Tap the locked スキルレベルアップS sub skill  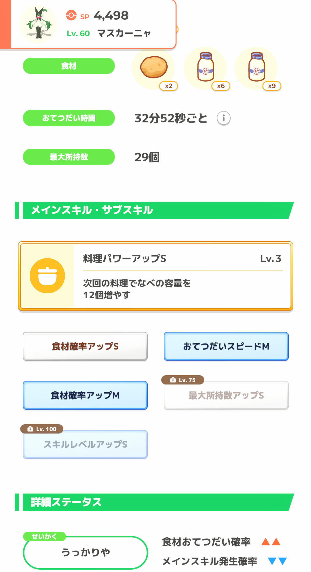(85, 445)
